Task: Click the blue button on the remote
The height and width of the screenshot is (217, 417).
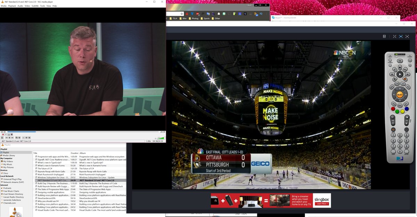Action: (x=407, y=109)
